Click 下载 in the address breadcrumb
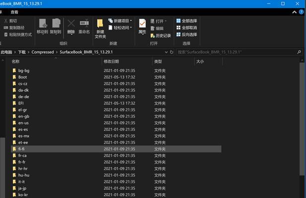Image resolution: width=306 pixels, height=198 pixels. (22, 52)
